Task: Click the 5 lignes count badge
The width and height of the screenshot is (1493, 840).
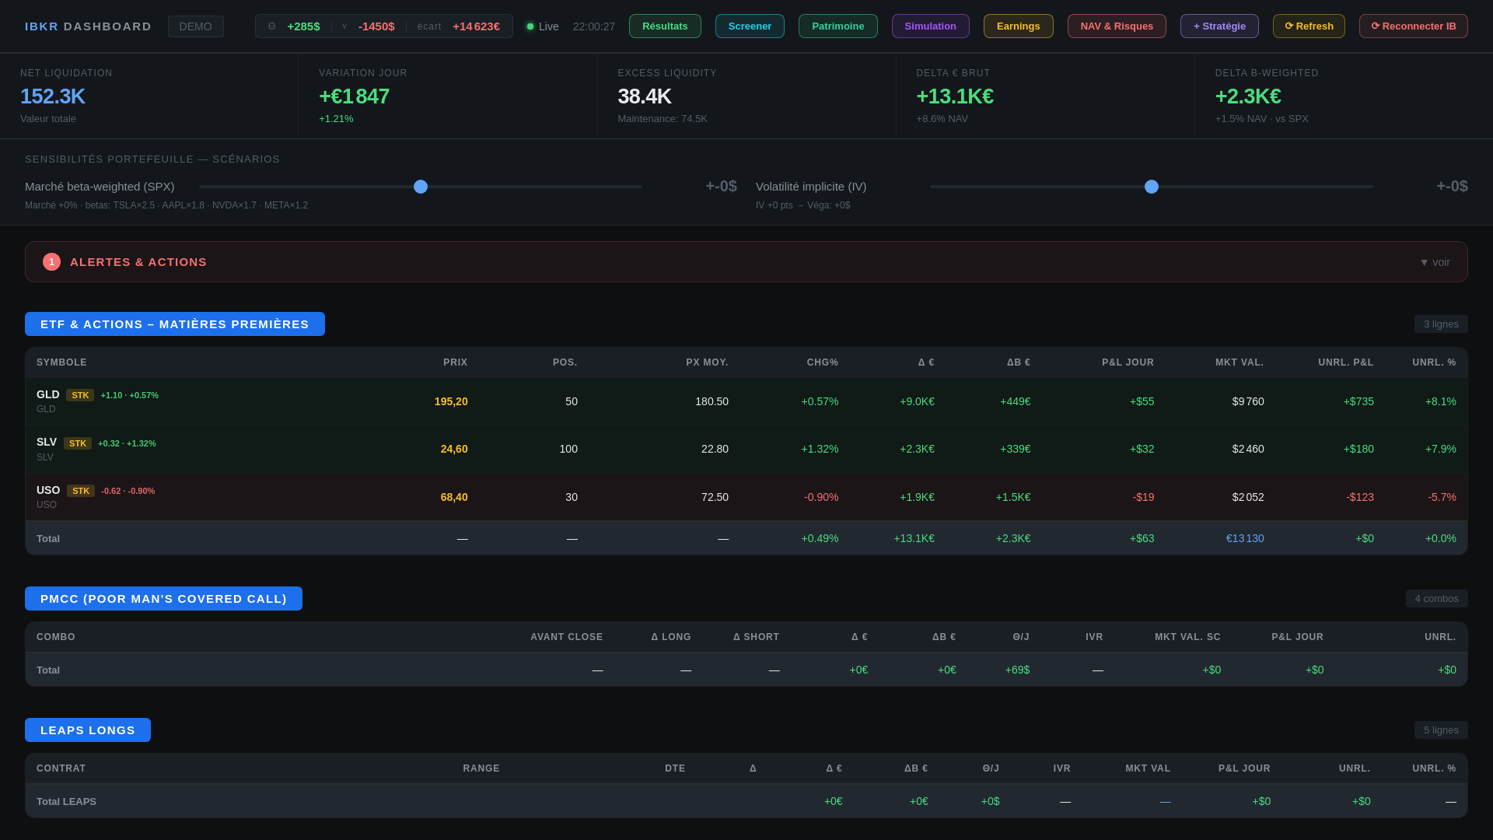Action: [1441, 730]
